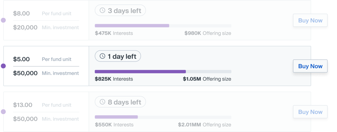Click the clock icon beside 3 days left
Image resolution: width=337 pixels, height=132 pixels.
pyautogui.click(x=102, y=10)
